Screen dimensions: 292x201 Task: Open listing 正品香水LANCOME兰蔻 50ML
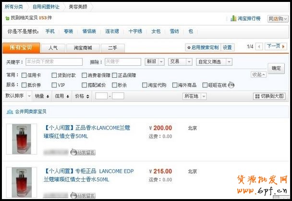click(87, 132)
